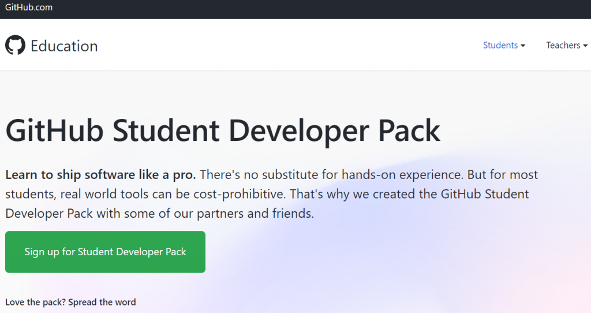Screen dimensions: 591x313
Task: Click the GitHub Octocat logo icon
Action: (x=15, y=45)
